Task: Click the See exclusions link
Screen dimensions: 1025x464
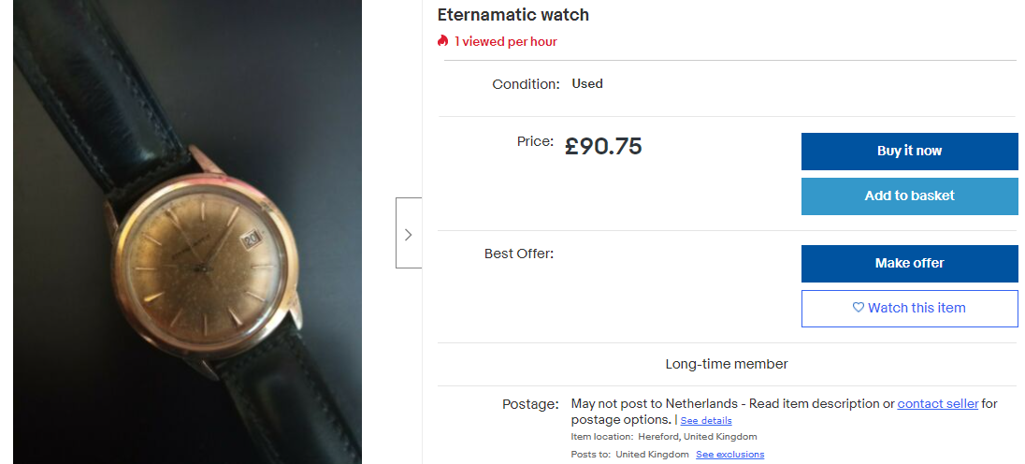Action: pyautogui.click(x=729, y=455)
